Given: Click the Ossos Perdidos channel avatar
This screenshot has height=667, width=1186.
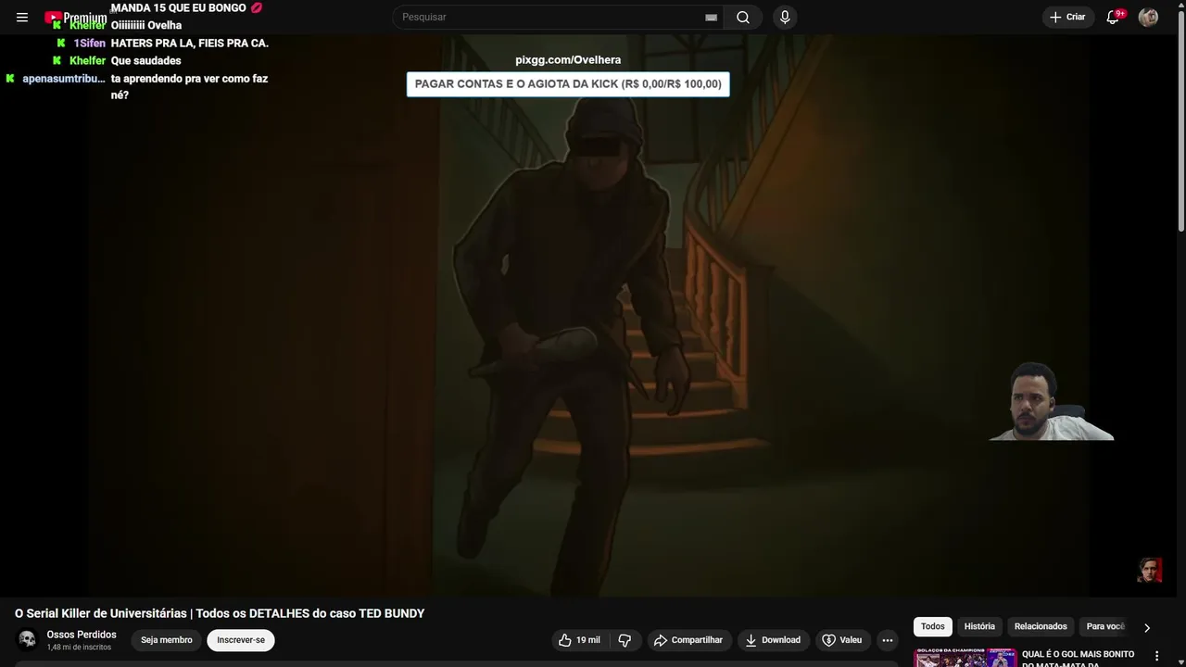Looking at the screenshot, I should [x=27, y=639].
